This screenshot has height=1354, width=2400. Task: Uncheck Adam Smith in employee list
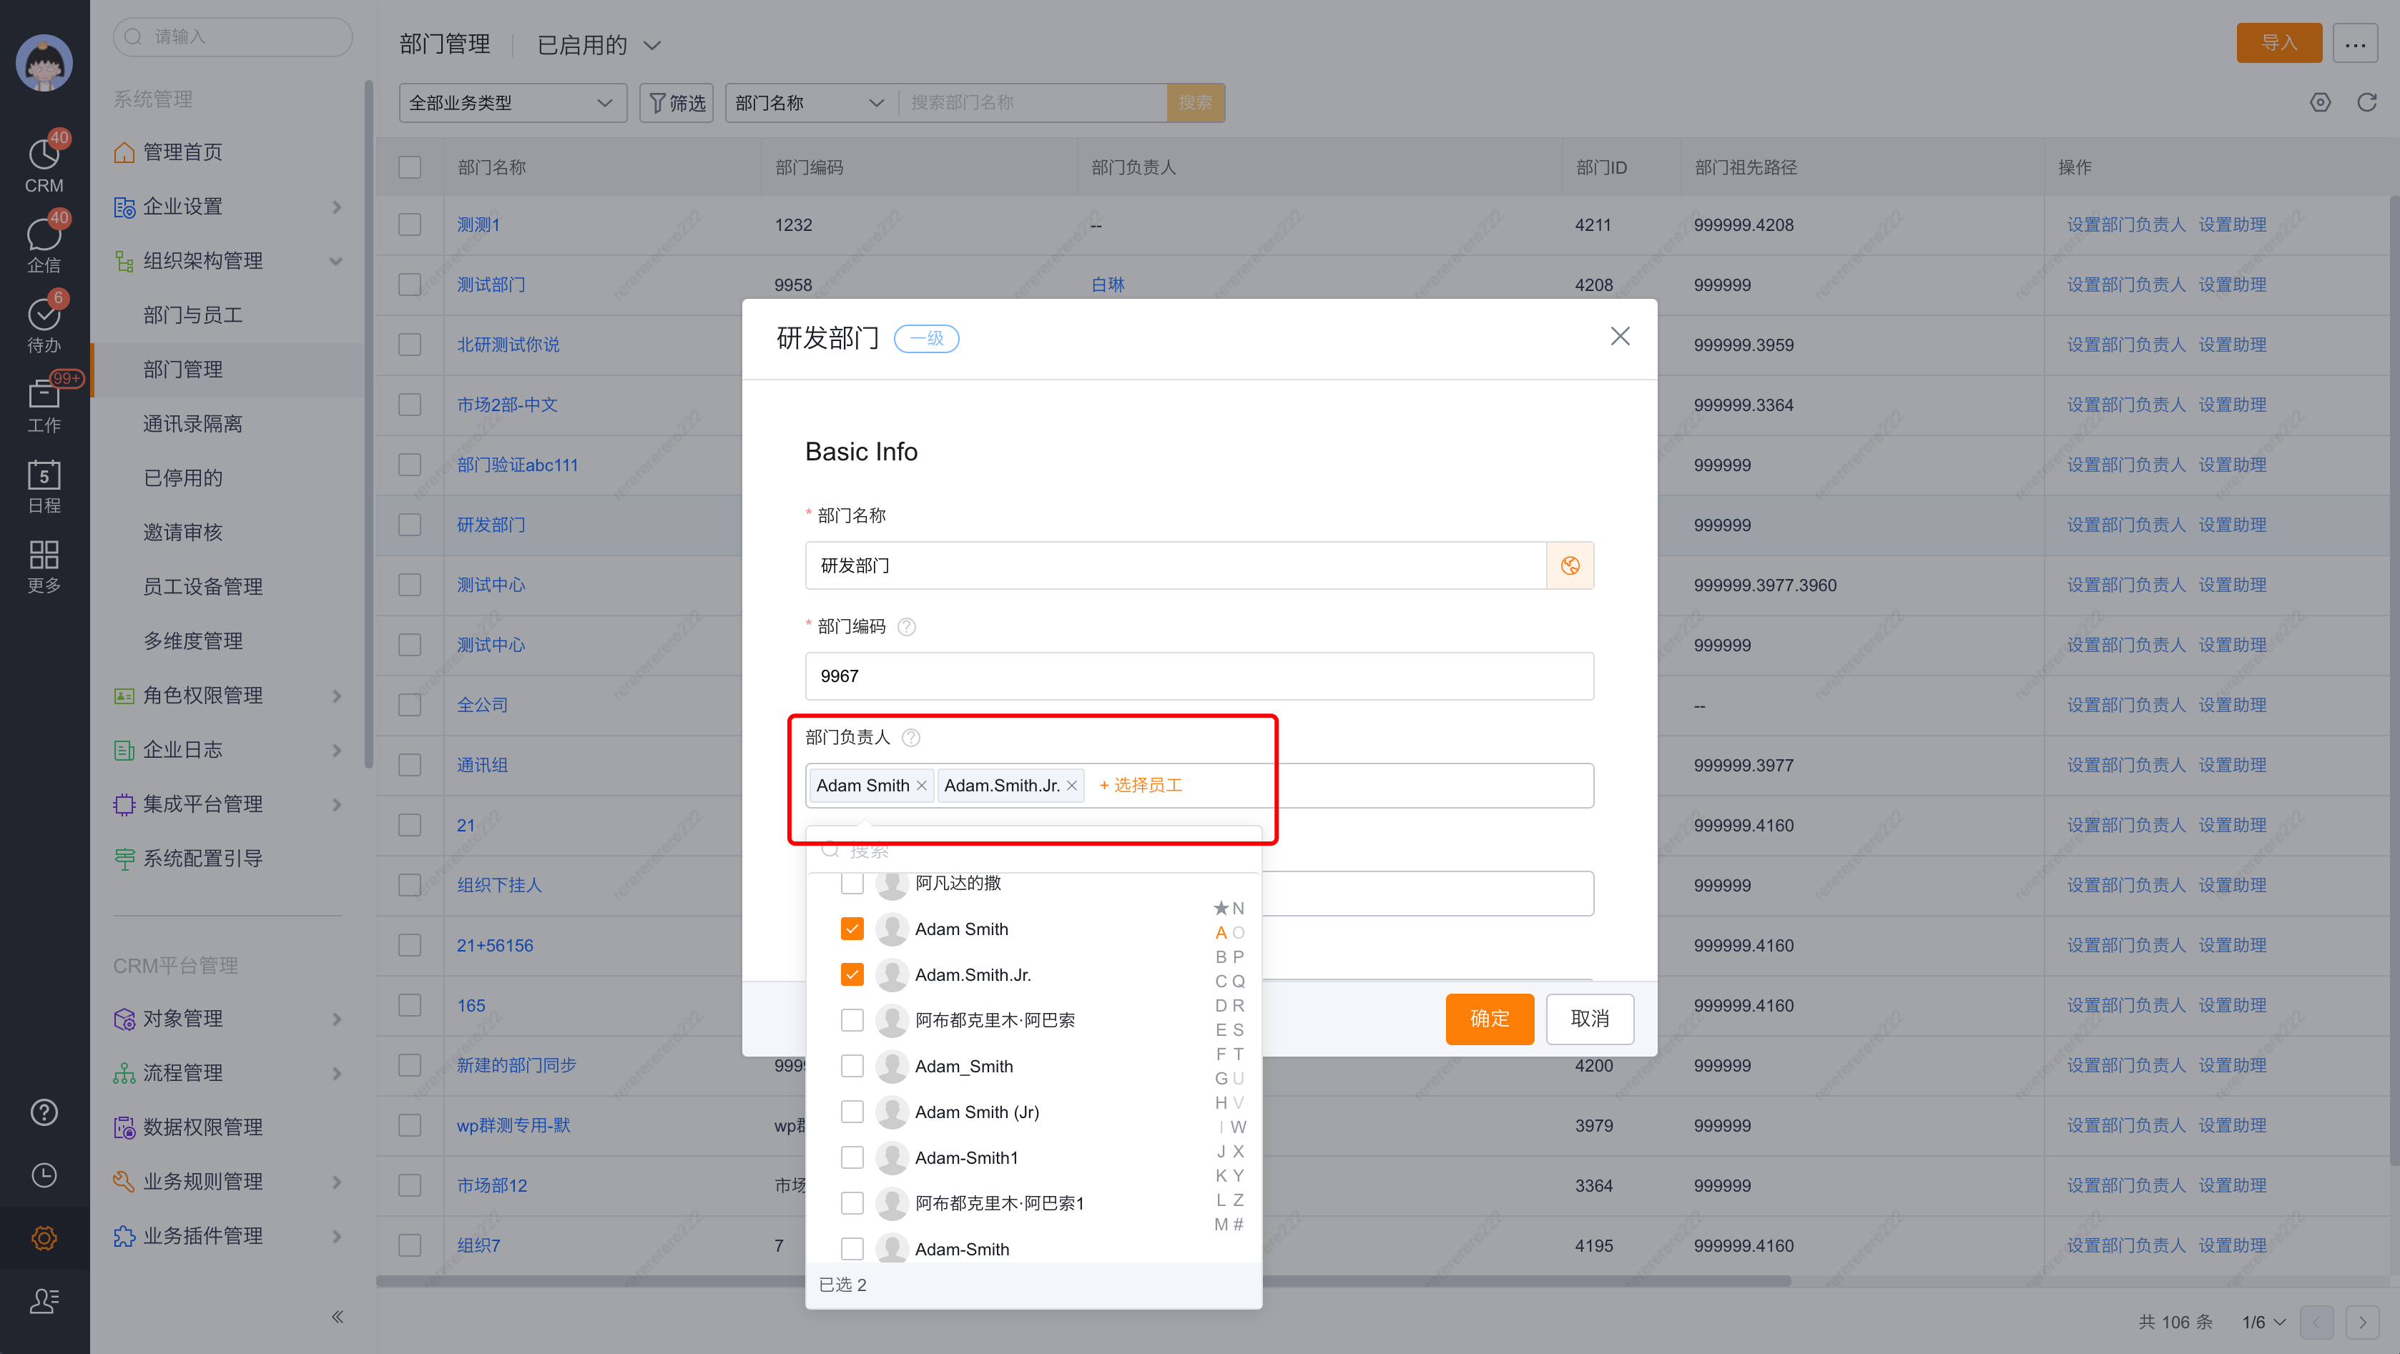click(852, 929)
